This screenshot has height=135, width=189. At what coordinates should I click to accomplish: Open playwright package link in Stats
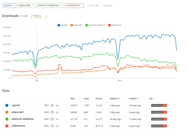pos(18,112)
